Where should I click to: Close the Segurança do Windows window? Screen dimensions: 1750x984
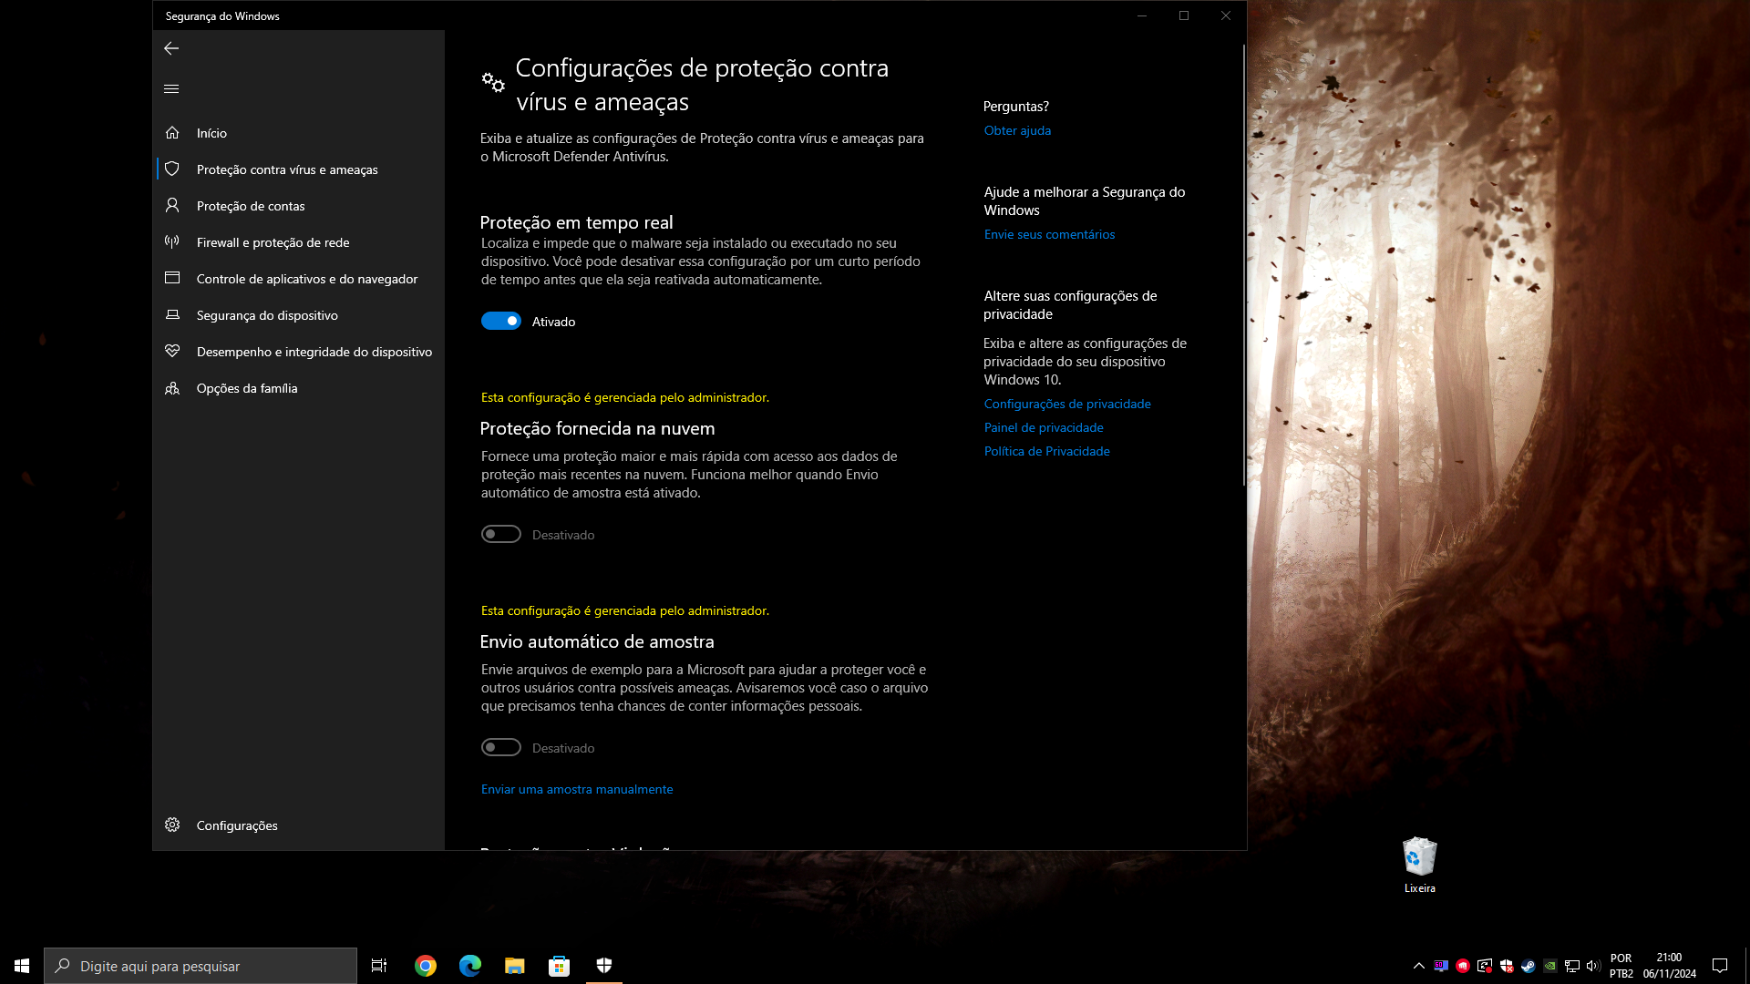coord(1226,15)
